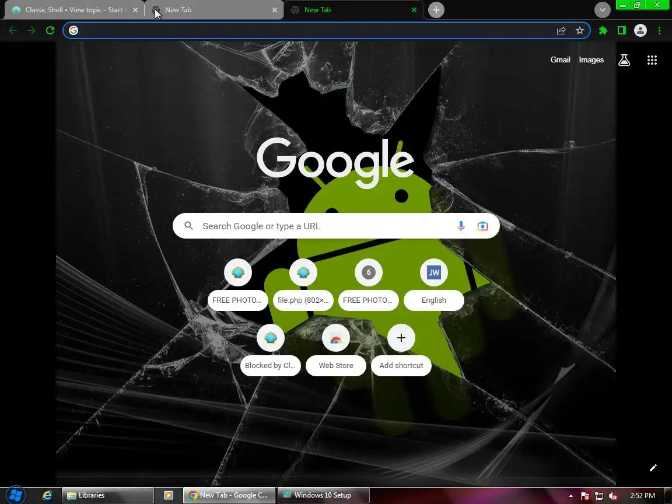Show hidden system tray icons arrow

[570, 496]
